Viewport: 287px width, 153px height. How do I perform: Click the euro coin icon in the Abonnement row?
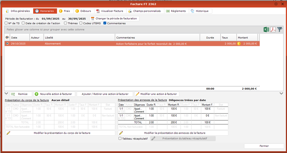[239, 44]
